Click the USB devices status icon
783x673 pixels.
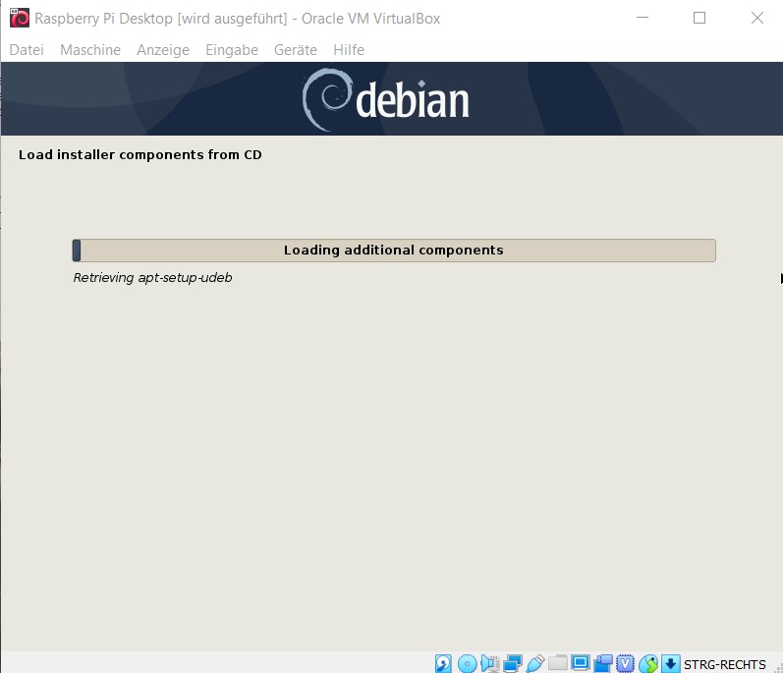point(534,663)
